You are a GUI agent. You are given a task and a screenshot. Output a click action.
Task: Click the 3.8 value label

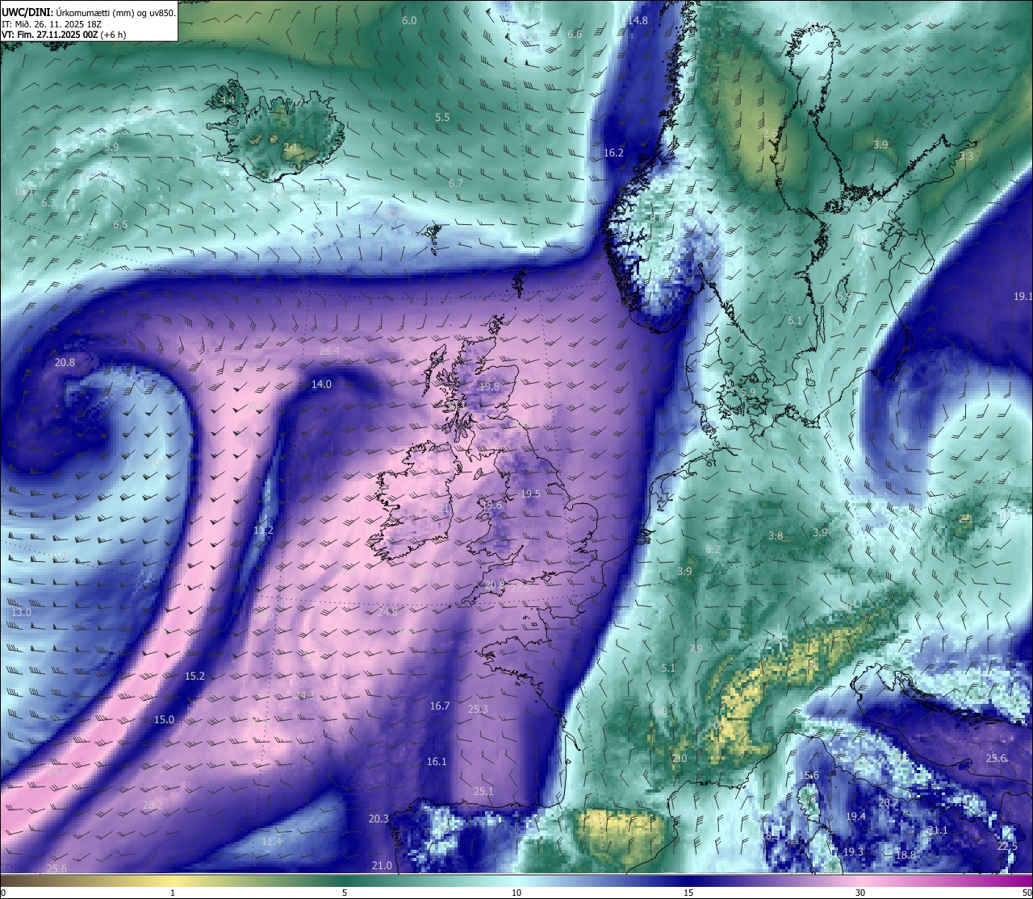click(x=776, y=535)
